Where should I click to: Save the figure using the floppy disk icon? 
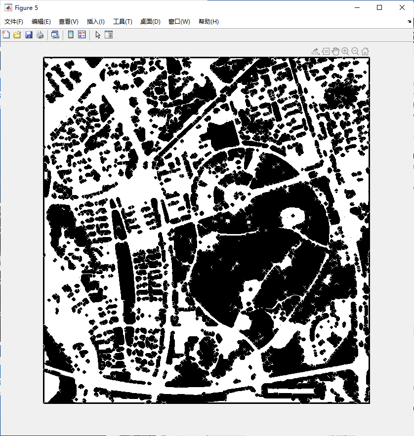[29, 35]
